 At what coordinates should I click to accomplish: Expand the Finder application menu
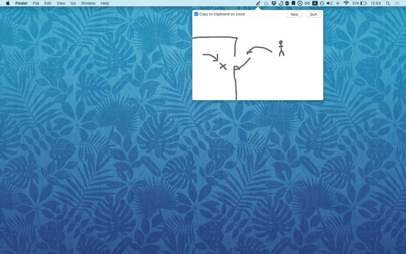pyautogui.click(x=21, y=3)
